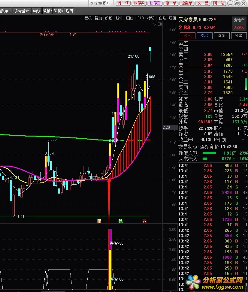Click the 买五 price 2.79
Viewport: 248px width, 292px height.
click(x=208, y=93)
